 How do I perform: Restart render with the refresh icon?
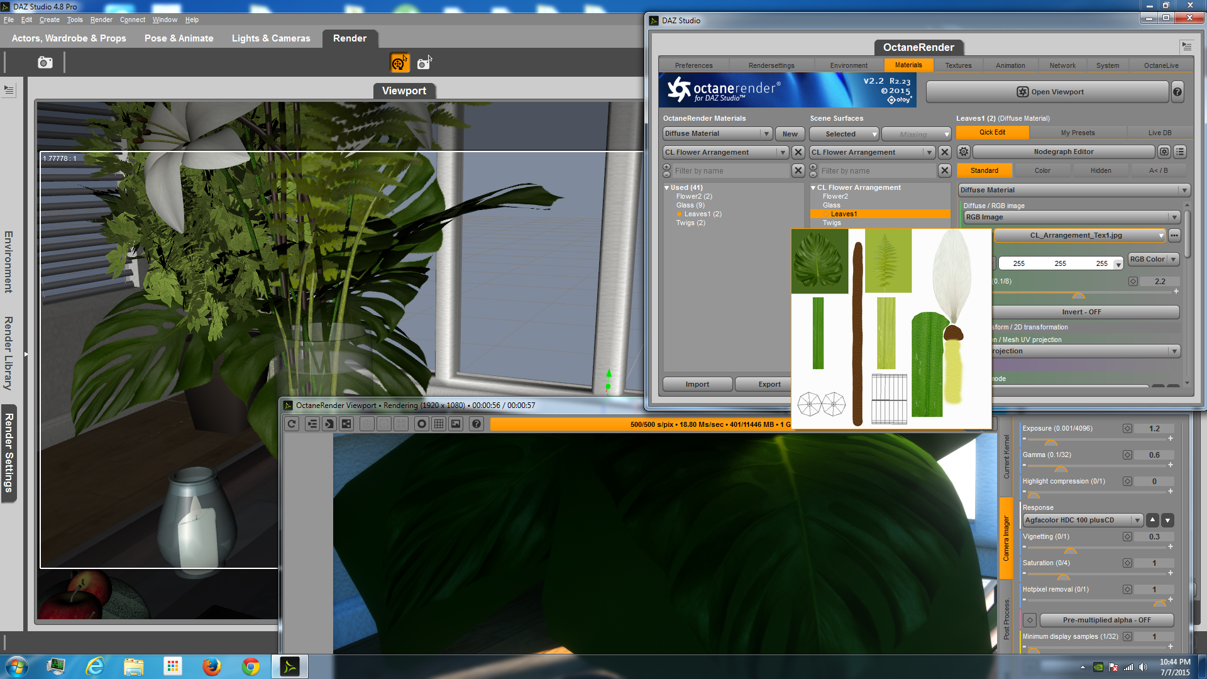pos(292,424)
